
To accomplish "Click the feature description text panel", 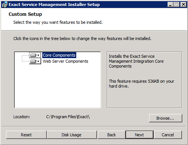I will [x=144, y=80].
